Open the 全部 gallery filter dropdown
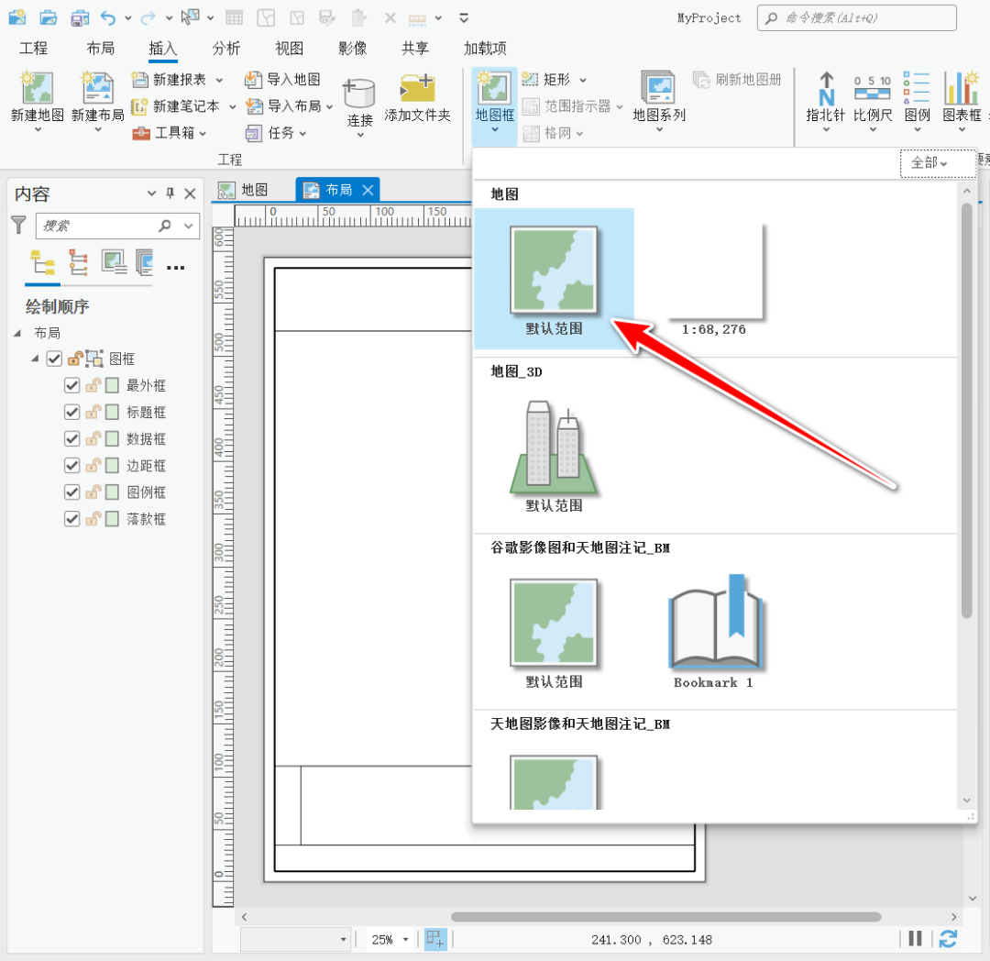Screen dimensions: 990x961 (x=937, y=161)
